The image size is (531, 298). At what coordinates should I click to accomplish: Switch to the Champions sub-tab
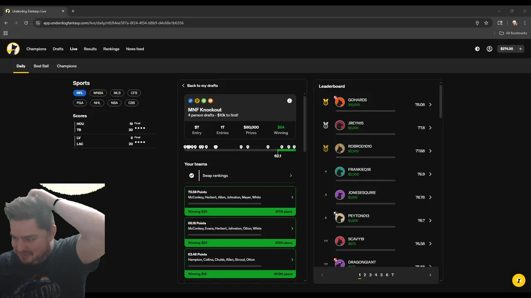point(67,66)
